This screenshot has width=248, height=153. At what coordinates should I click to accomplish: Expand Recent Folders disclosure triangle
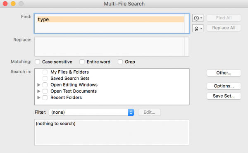38,98
